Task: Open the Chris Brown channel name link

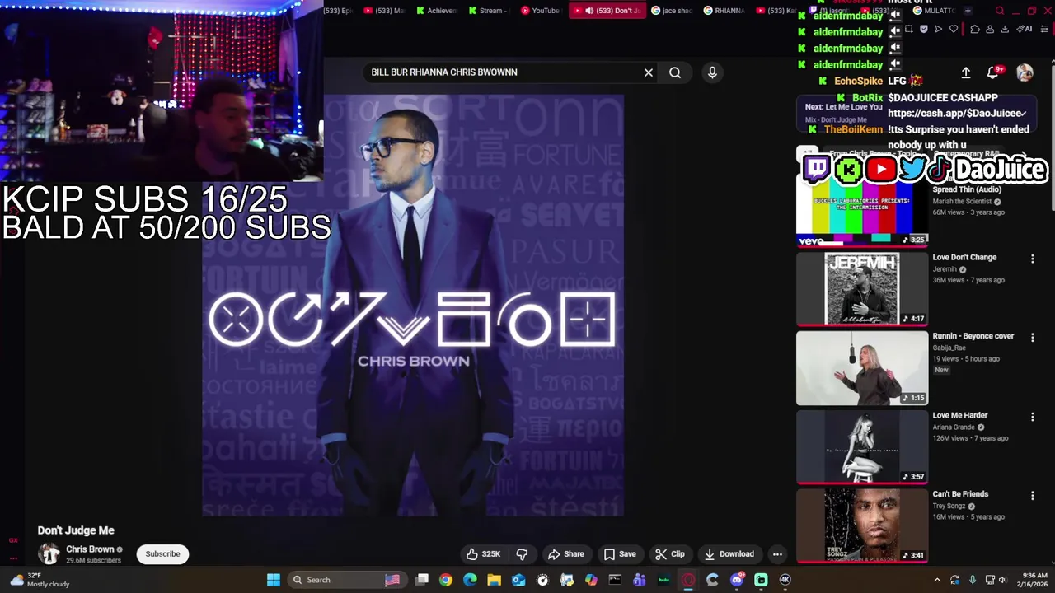Action: 90,549
